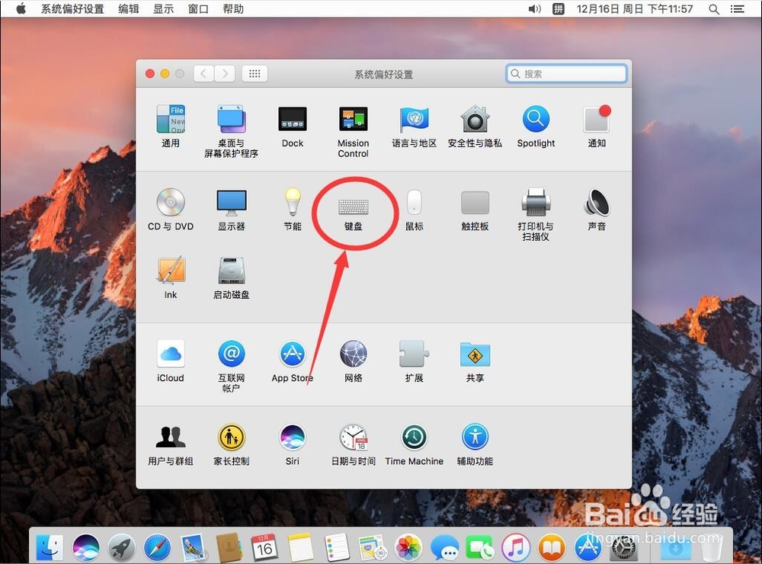Open the Ink preferences pane

[171, 277]
